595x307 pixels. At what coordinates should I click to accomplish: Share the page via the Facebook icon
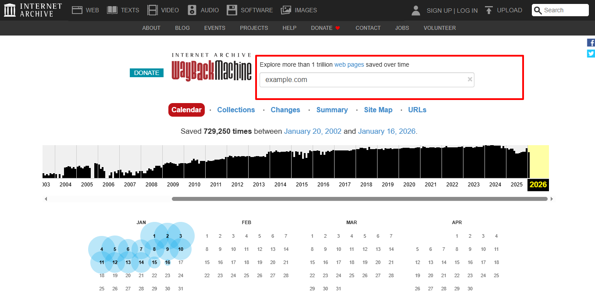coord(591,43)
